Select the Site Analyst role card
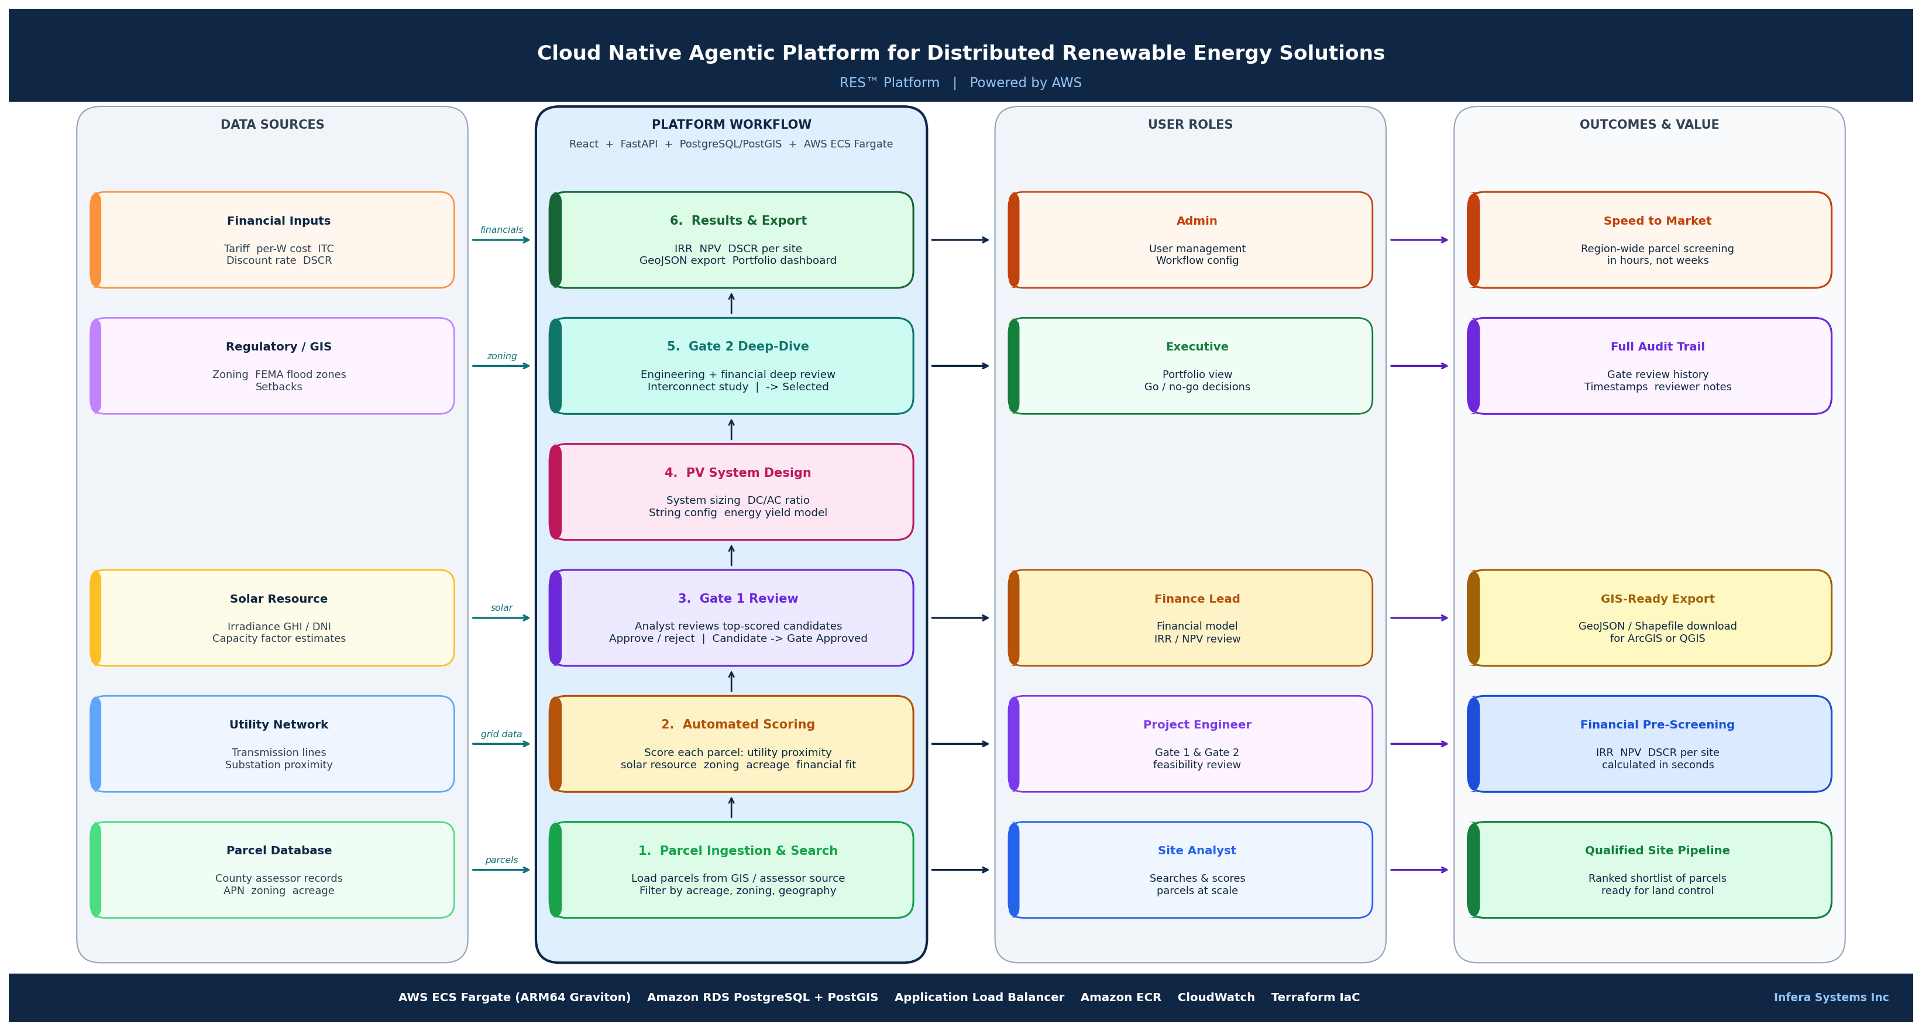The image size is (1922, 1031). 1190,870
